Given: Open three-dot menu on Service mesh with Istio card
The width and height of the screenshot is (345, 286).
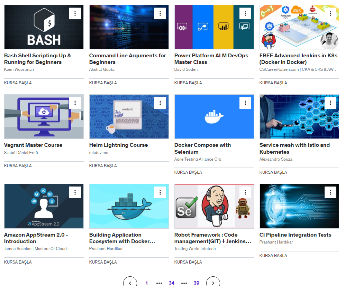Looking at the screenshot, I should (x=330, y=103).
